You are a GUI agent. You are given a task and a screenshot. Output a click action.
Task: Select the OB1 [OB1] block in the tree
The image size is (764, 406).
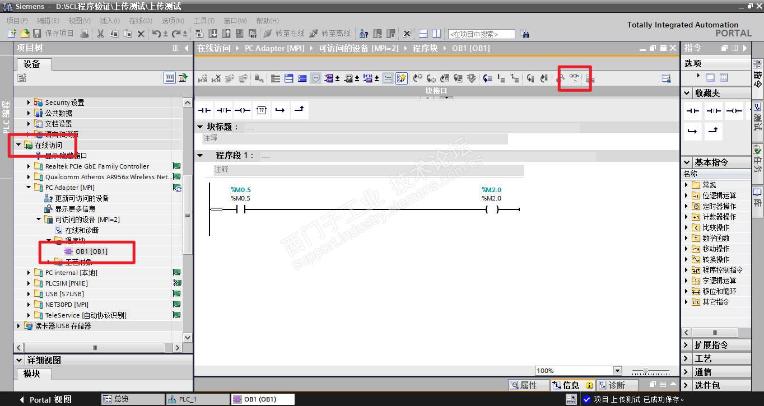tap(91, 251)
